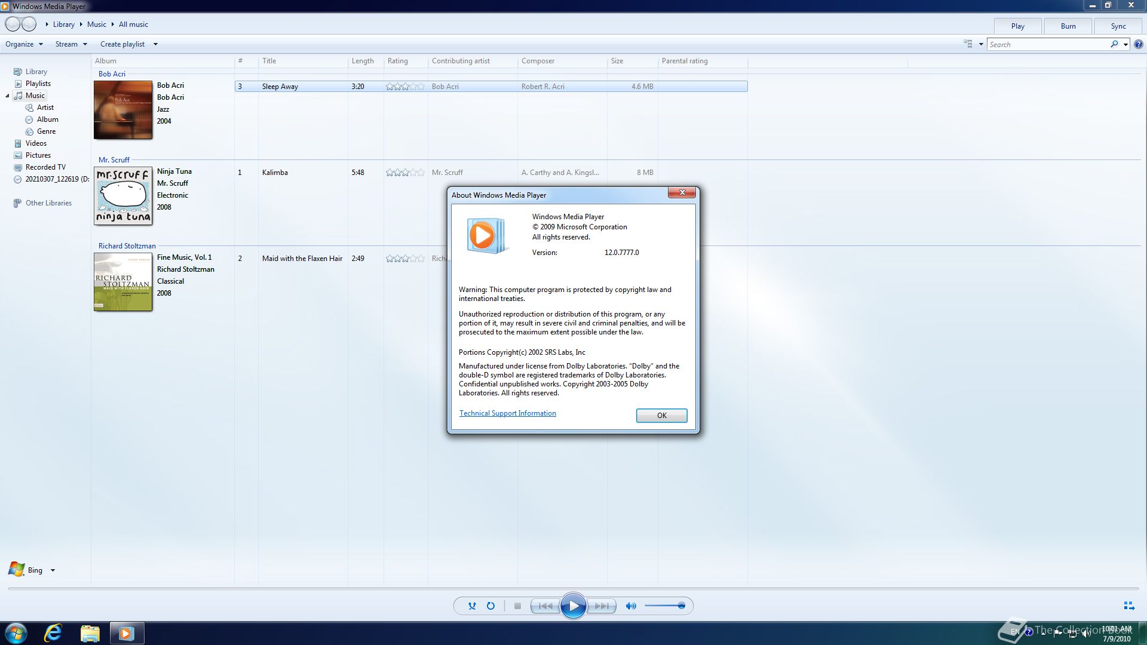Expand the View options dropdown arrow
The image size is (1147, 645).
pyautogui.click(x=981, y=44)
